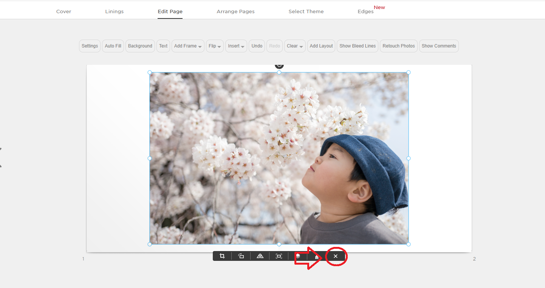The image size is (545, 288).
Task: Open page Settings
Action: (90, 46)
